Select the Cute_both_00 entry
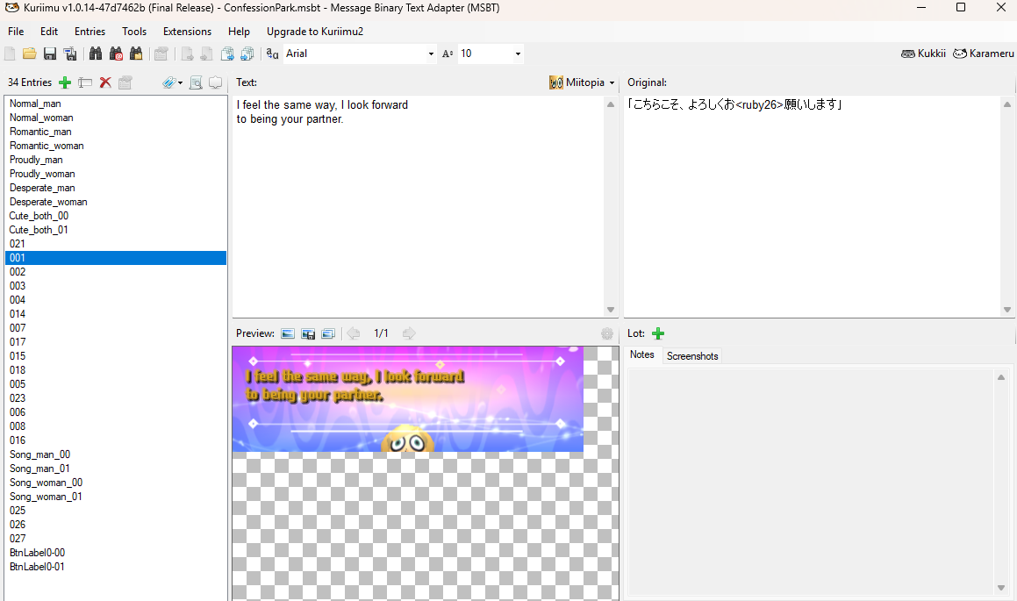 (x=116, y=216)
